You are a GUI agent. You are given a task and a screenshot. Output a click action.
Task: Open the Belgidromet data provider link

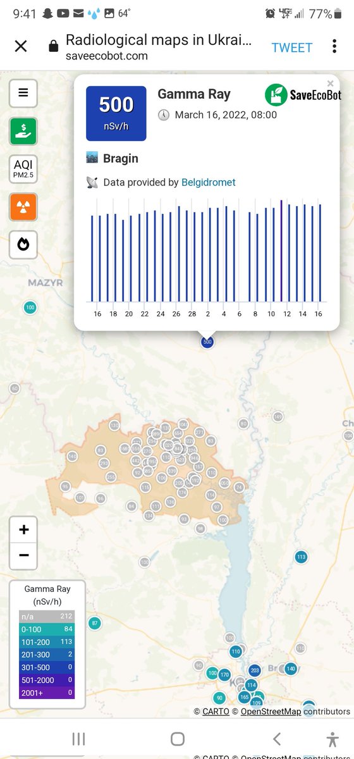(x=208, y=182)
